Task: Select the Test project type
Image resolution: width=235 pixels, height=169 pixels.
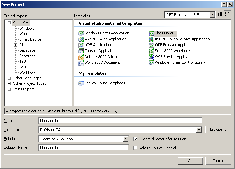Action: tap(23, 61)
